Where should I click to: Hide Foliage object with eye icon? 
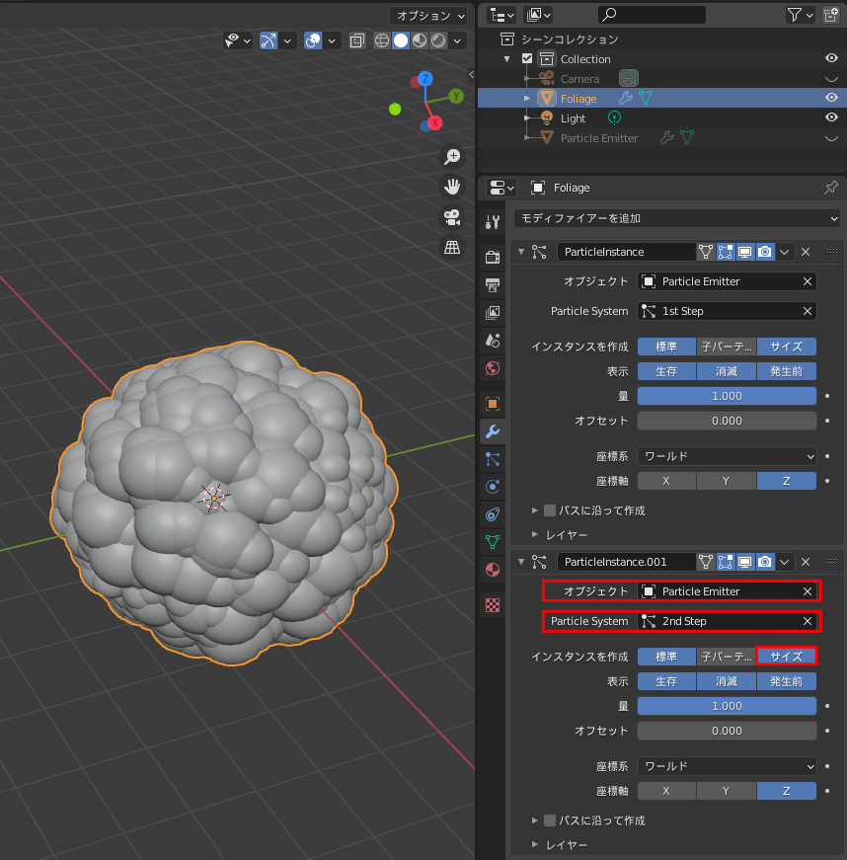(831, 98)
